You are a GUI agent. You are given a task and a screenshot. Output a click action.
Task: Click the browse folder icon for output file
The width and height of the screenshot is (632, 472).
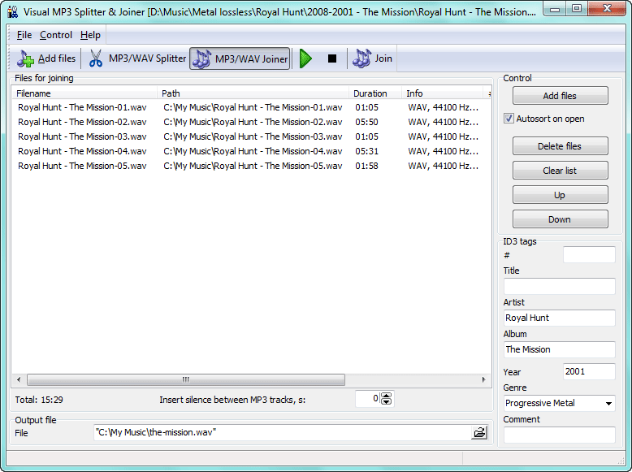pos(480,433)
